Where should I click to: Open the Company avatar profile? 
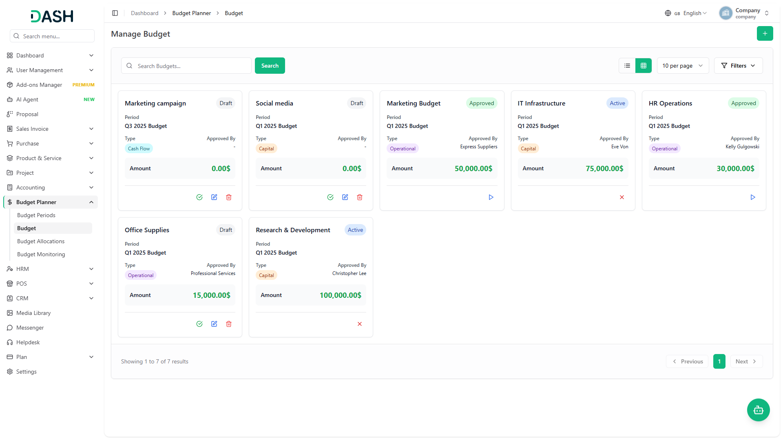(x=726, y=13)
